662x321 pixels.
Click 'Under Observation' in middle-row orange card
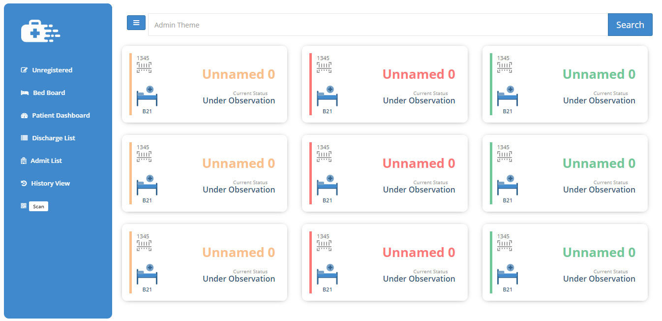(239, 190)
